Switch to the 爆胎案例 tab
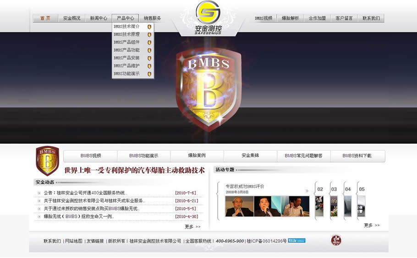417x258 pixels. click(197, 156)
